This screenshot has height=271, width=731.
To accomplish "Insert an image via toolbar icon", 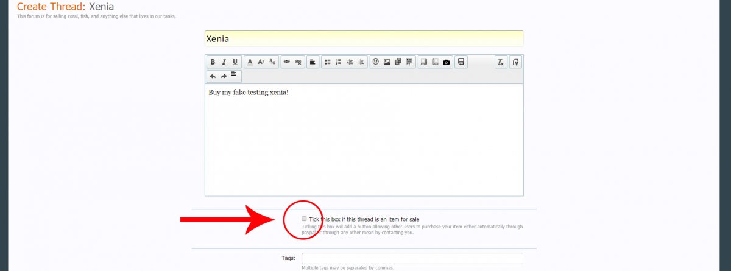I will coord(387,62).
